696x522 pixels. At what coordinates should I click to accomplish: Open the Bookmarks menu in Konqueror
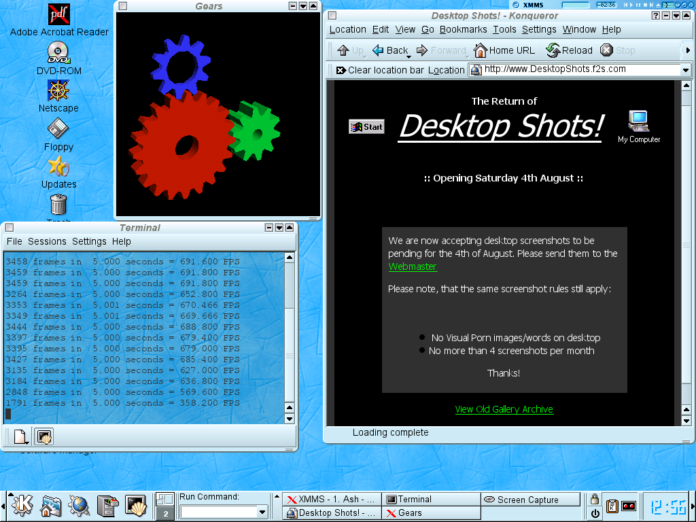tap(463, 29)
